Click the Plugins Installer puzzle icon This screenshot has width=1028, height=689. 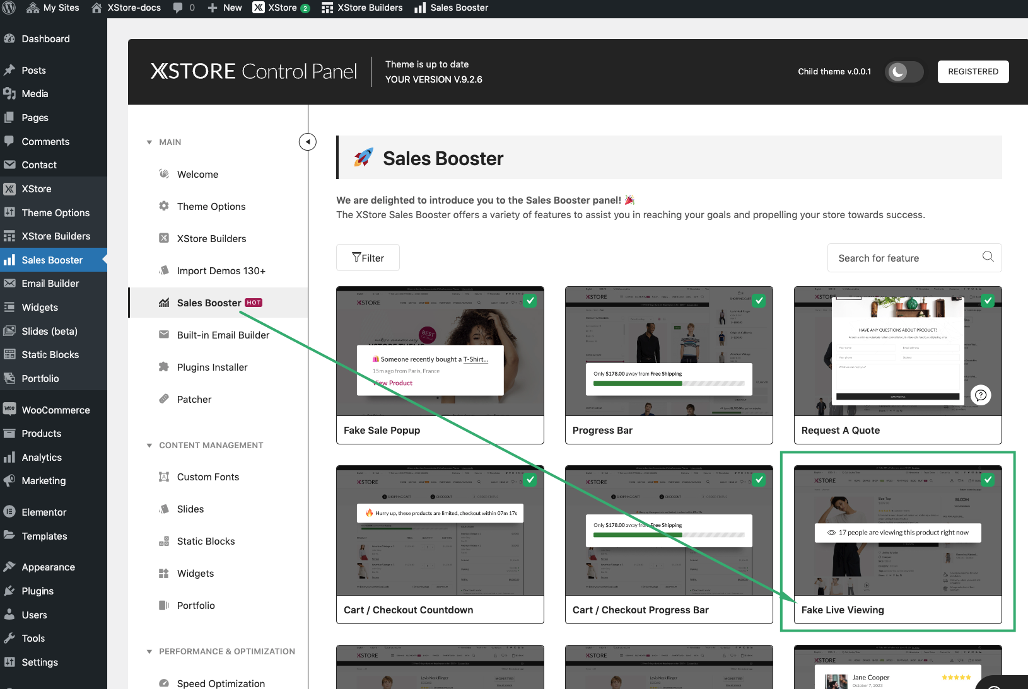(x=164, y=366)
